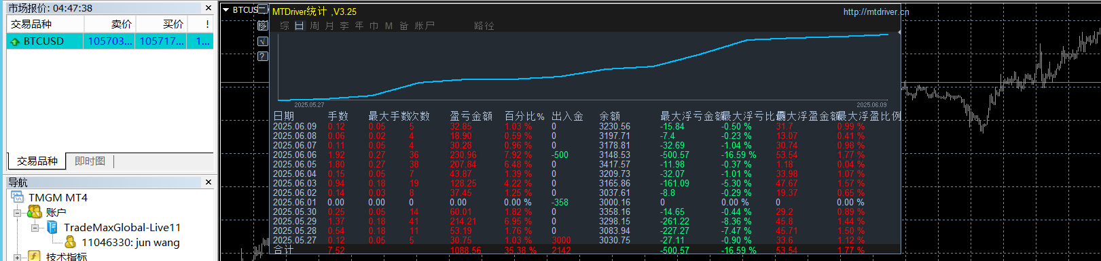Collapse the TradeMaxGlobal-Live11 node

[x=35, y=228]
